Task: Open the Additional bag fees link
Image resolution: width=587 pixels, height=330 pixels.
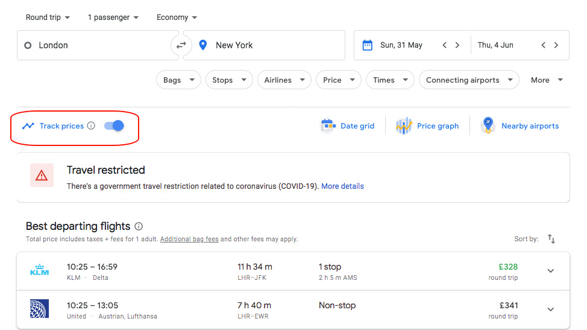Action: [189, 239]
